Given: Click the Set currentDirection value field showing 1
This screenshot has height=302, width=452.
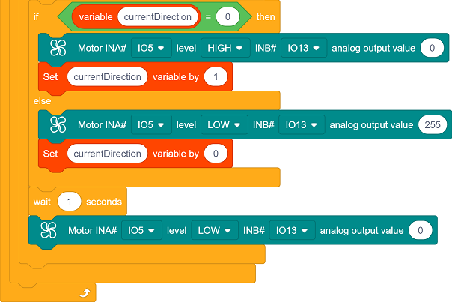Looking at the screenshot, I should point(216,76).
